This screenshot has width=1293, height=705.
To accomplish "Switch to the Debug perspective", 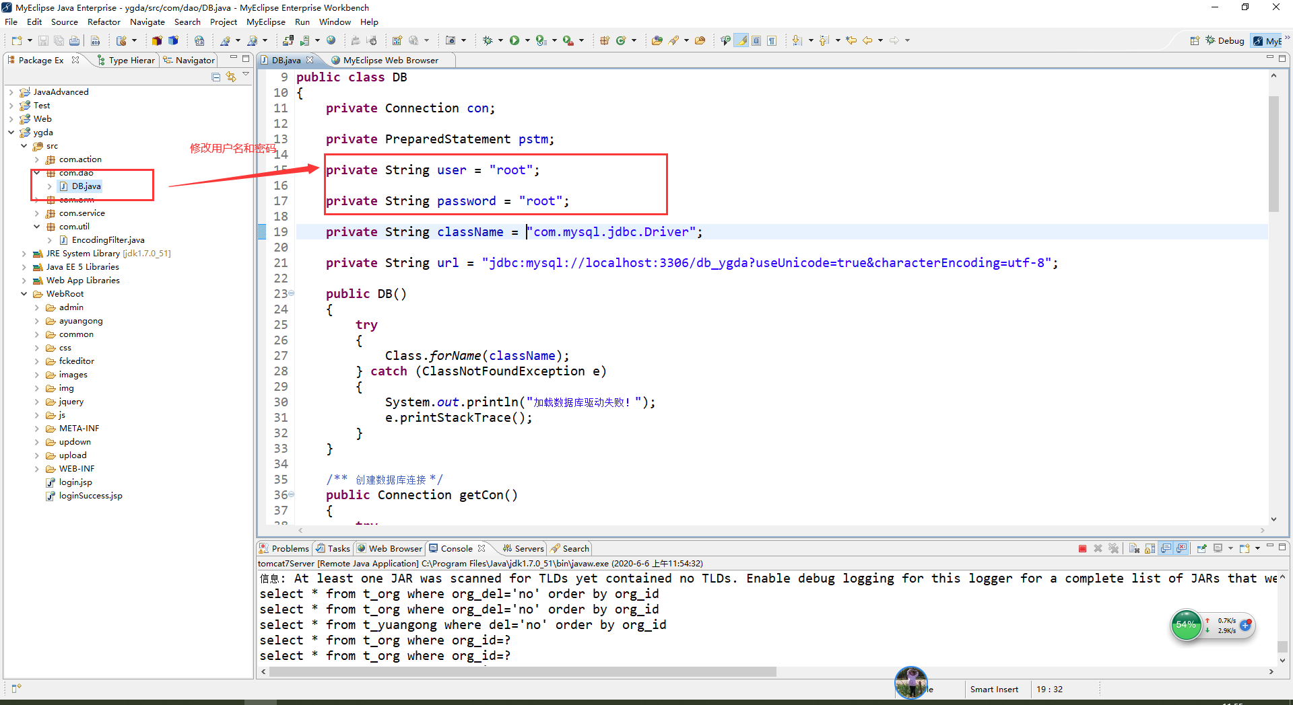I will click(1225, 40).
